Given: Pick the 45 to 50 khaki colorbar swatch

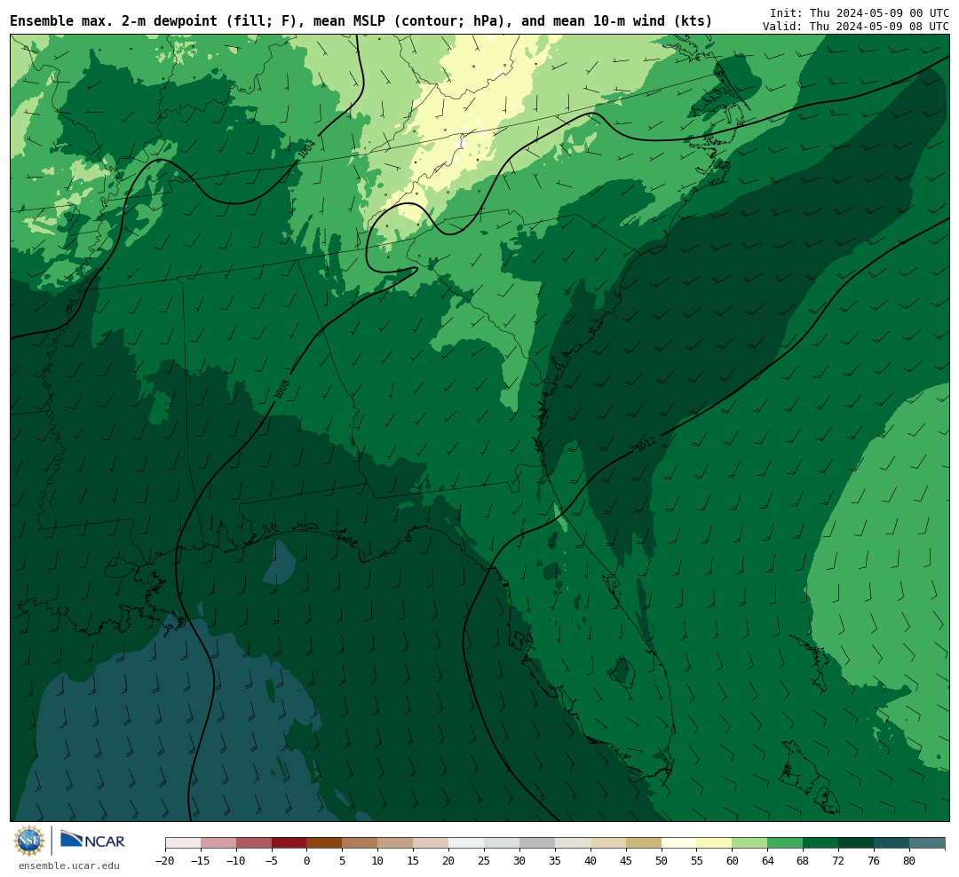Looking at the screenshot, I should click(644, 843).
